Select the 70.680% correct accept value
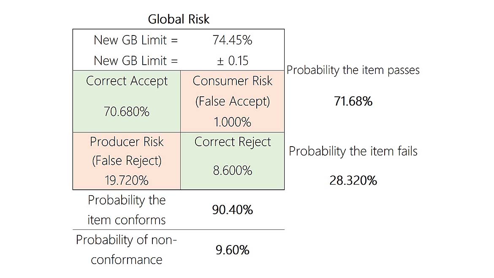The width and height of the screenshot is (494, 278). 127,112
